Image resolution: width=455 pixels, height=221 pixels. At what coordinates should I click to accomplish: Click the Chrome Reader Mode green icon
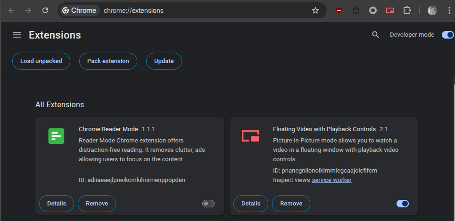pyautogui.click(x=56, y=136)
